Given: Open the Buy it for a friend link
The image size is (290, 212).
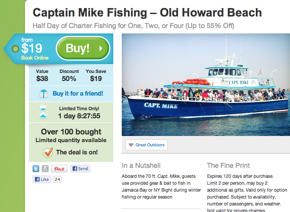Looking at the screenshot, I should point(78,93).
